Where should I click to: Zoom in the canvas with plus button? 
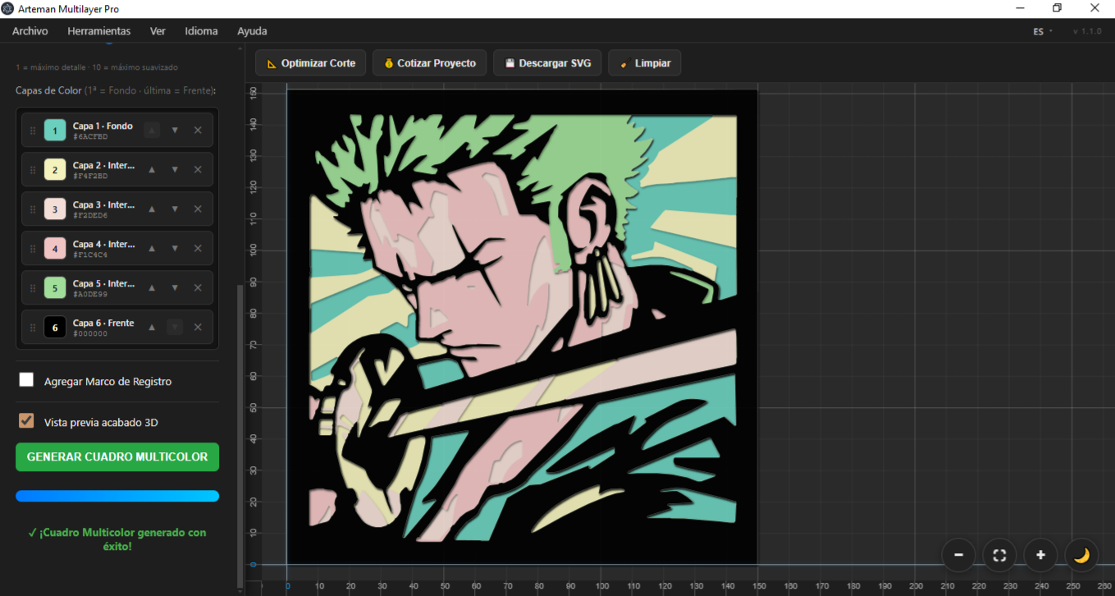coord(1040,555)
